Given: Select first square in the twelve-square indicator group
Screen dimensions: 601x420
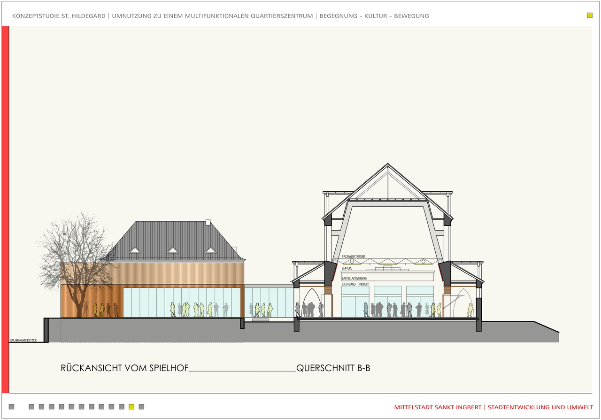Looking at the screenshot, I should point(31,407).
